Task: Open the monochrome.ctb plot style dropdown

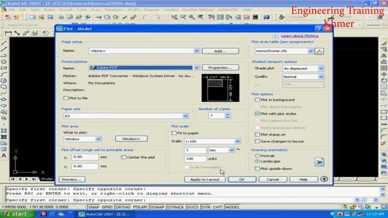Action: (310, 51)
